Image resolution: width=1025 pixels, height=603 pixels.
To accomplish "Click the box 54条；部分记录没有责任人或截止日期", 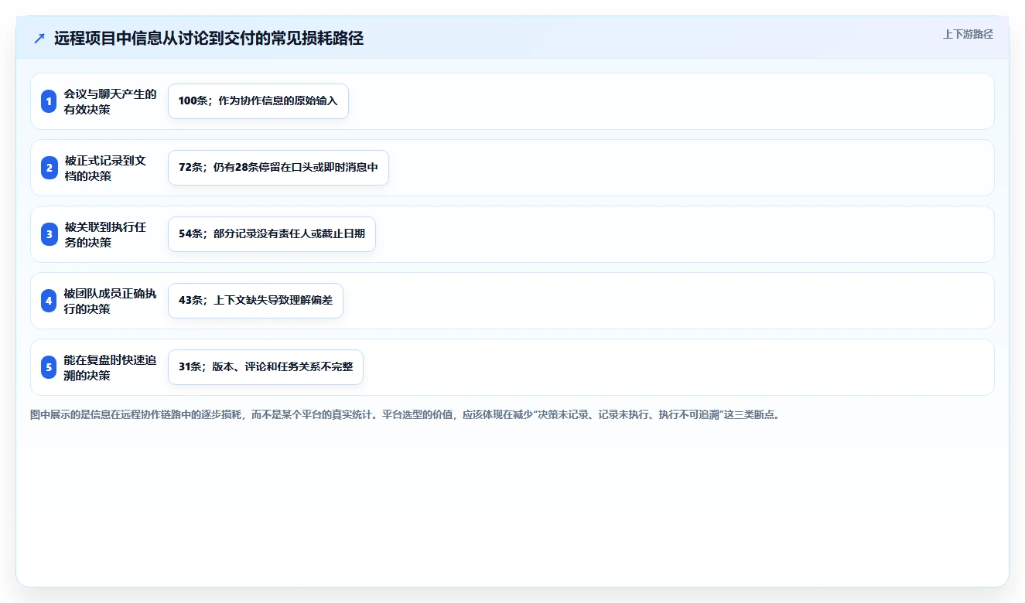I will tap(272, 234).
